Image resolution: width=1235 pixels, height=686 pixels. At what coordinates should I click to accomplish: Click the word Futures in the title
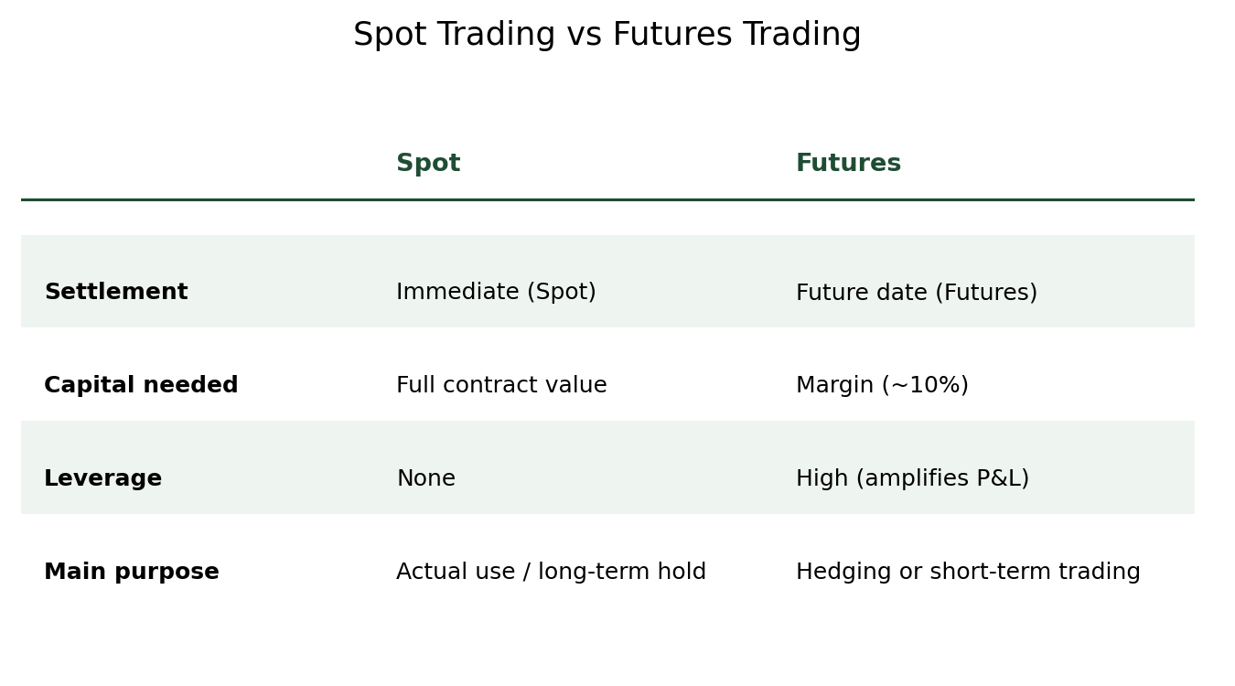pyautogui.click(x=672, y=36)
